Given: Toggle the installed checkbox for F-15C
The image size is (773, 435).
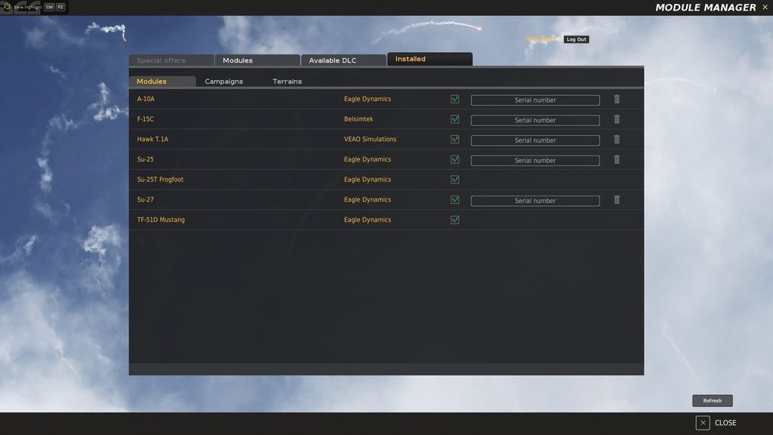Looking at the screenshot, I should 454,119.
